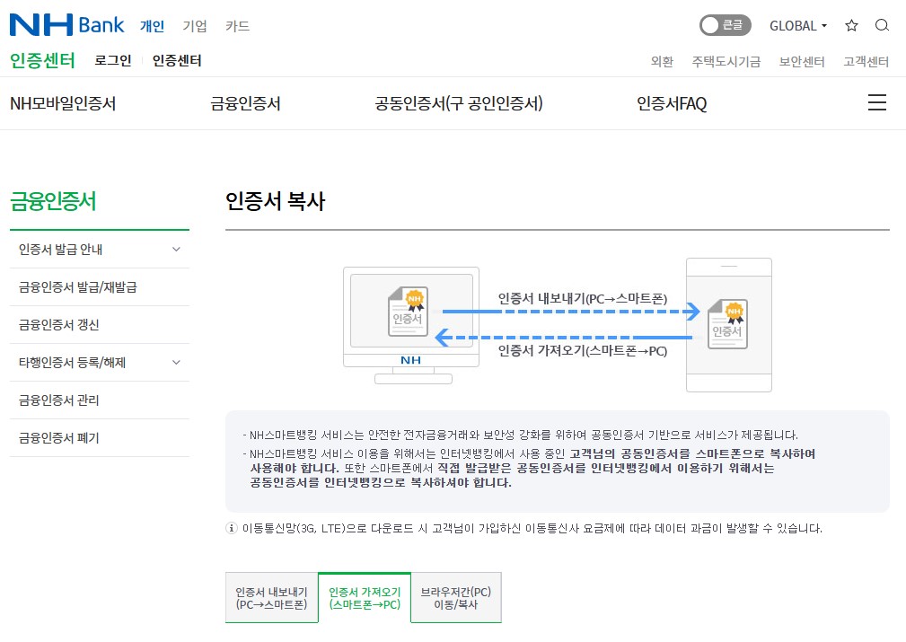
Task: Open 금융인증서 관리 sidebar item
Action: click(100, 400)
